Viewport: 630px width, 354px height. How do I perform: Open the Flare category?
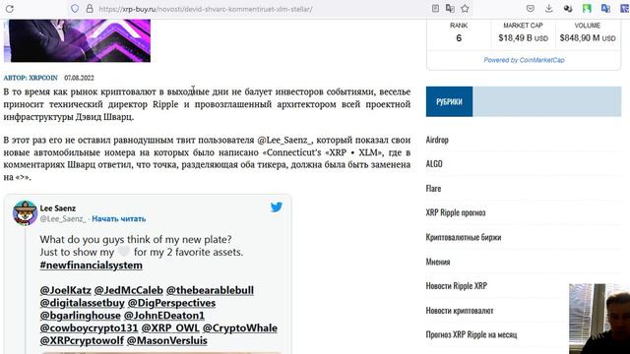tap(433, 188)
